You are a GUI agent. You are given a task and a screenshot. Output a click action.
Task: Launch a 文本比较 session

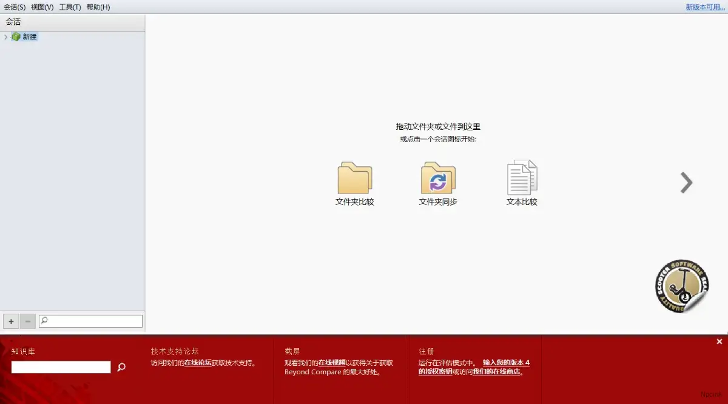pyautogui.click(x=522, y=178)
